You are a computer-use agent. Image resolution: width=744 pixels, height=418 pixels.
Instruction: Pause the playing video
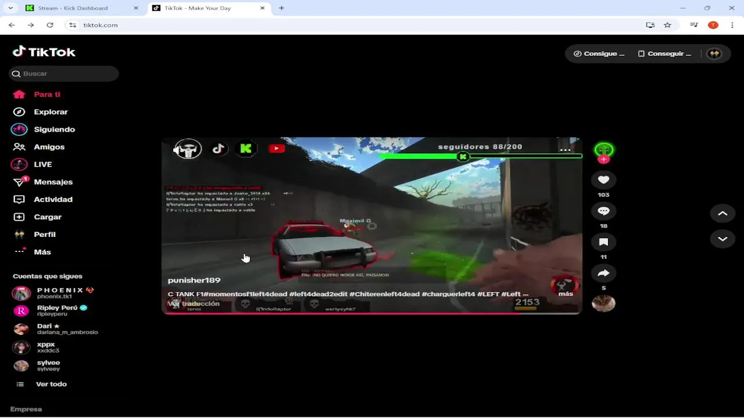(x=372, y=226)
